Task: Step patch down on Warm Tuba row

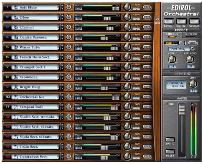Action: pyautogui.click(x=62, y=49)
